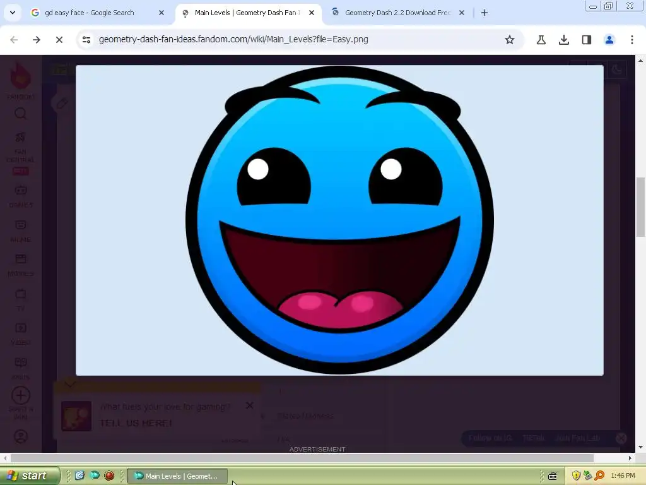Open the user account icon in sidebar
Screen dimensions: 646x485
pos(21,436)
